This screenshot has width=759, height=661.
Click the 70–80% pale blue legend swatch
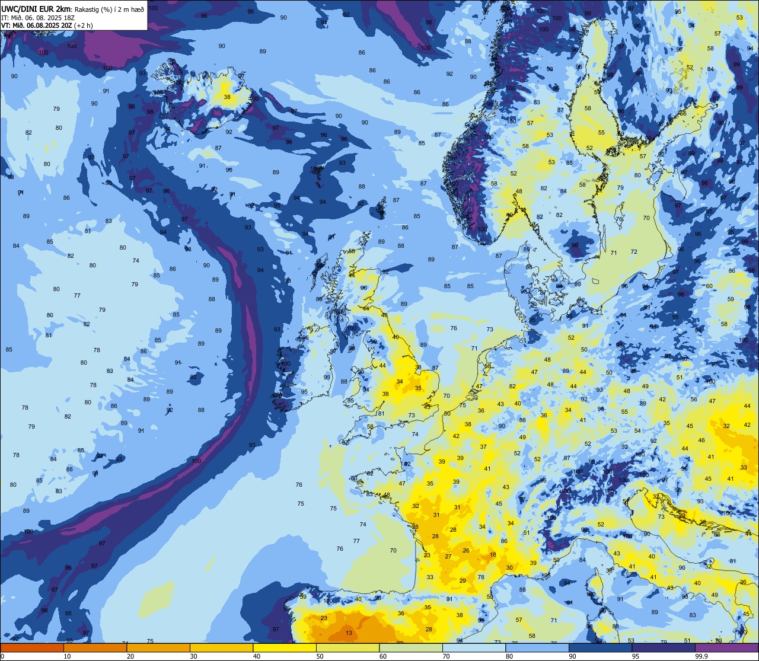474,647
